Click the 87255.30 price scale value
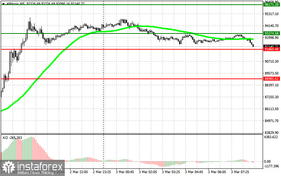Image resolution: width=281 pixels, height=176 pixels. pos(272,97)
